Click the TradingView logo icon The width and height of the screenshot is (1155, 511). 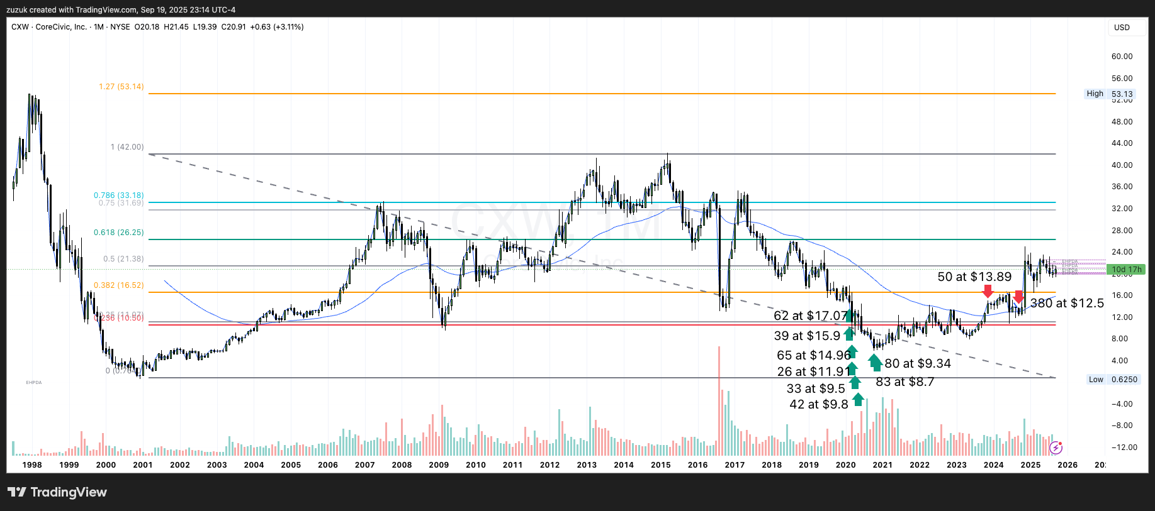pos(17,492)
